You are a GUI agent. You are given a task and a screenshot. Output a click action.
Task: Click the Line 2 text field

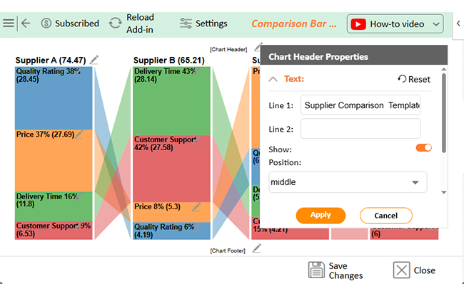(x=360, y=129)
